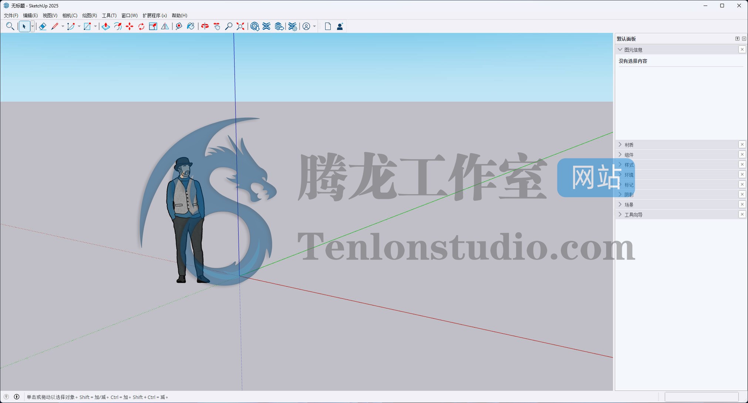Select the Rotate tool
This screenshot has width=748, height=403.
[x=141, y=26]
